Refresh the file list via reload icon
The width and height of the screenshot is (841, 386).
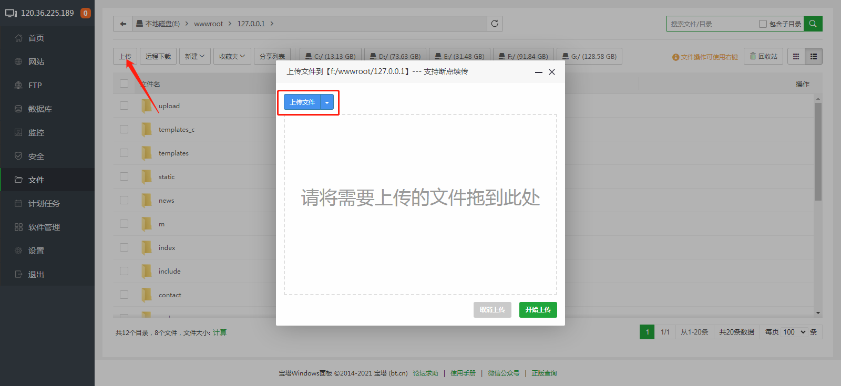click(x=495, y=24)
